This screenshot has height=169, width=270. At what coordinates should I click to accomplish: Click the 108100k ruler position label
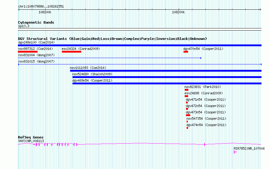45,12
